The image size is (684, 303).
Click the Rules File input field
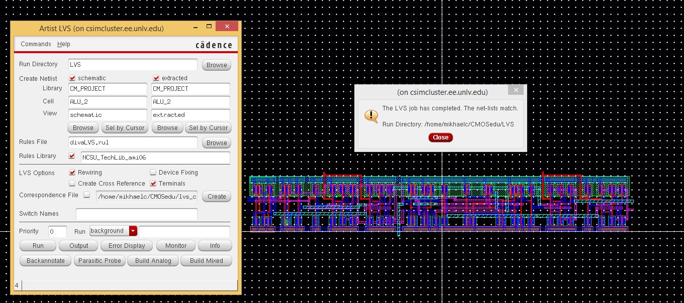pyautogui.click(x=133, y=142)
